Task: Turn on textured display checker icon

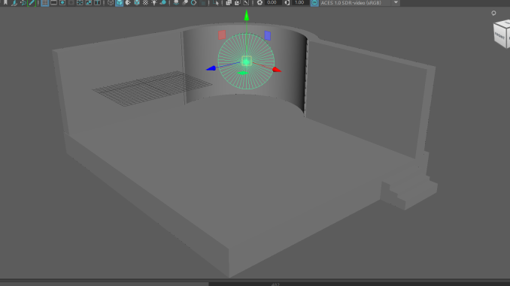Action: click(x=145, y=2)
